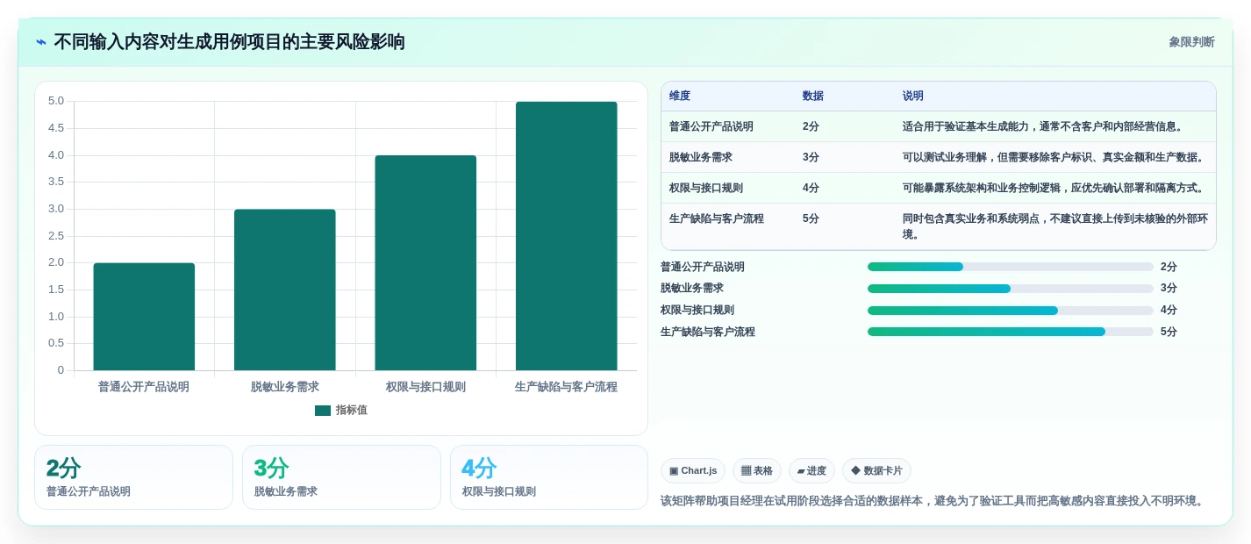Open the 4分 权限与接口规则 data card
This screenshot has width=1251, height=544.
[549, 477]
